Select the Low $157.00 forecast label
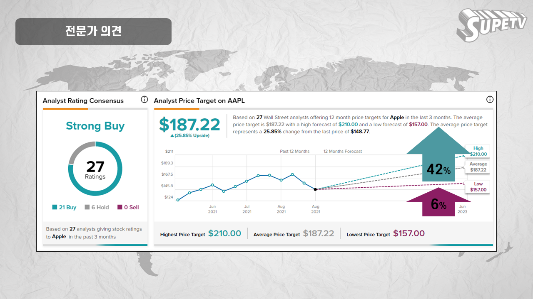Screen dimensions: 533x299 tap(478, 187)
